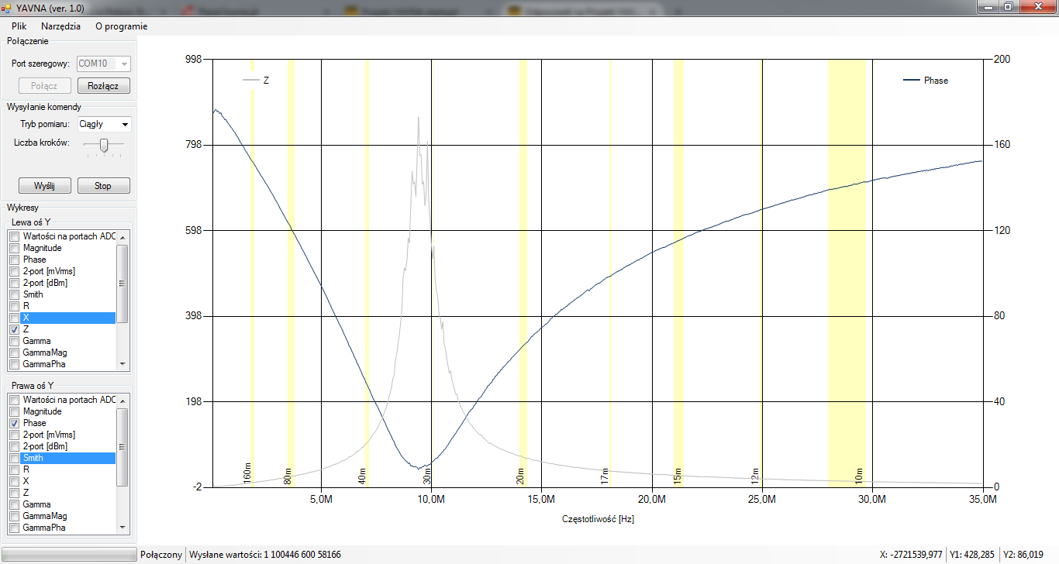Click the YAVNA application icon in title bar

7,7
